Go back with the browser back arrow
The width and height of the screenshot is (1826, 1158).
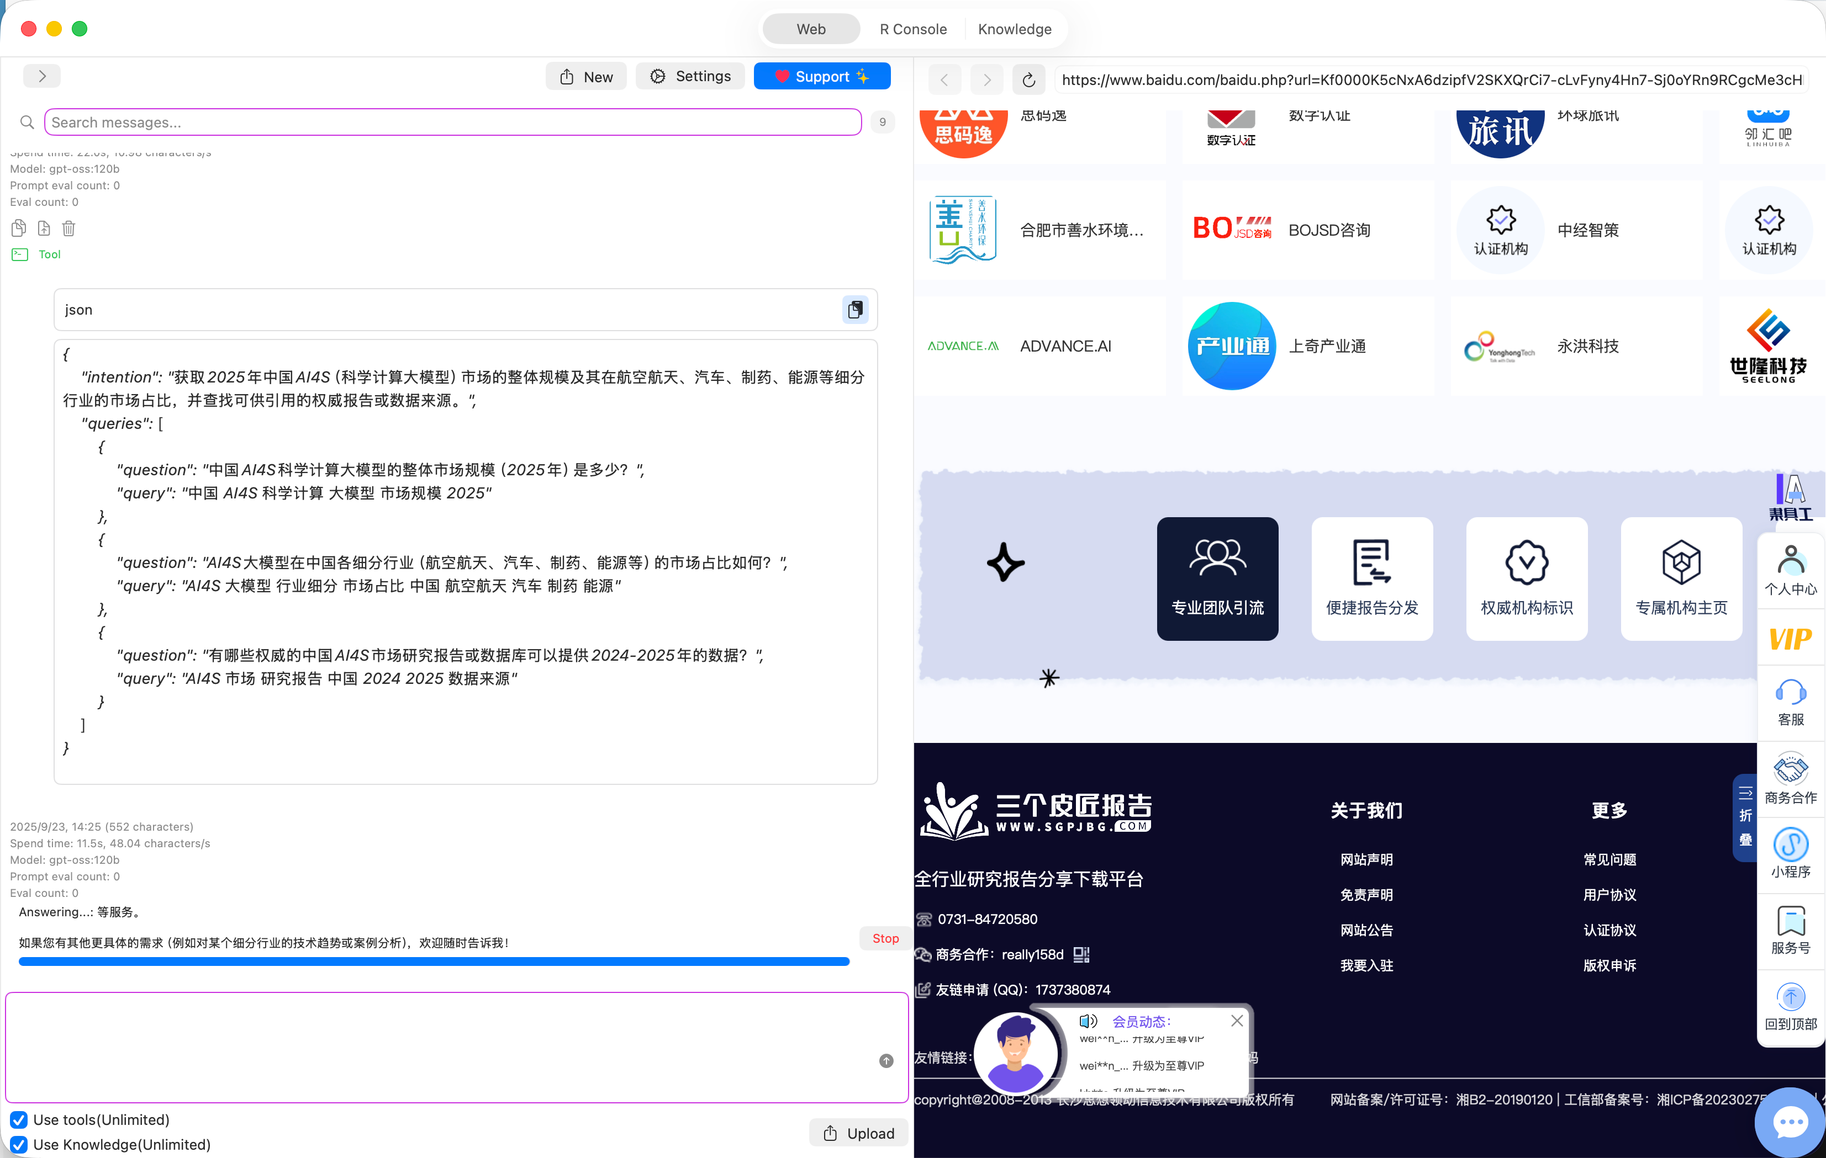pos(944,79)
